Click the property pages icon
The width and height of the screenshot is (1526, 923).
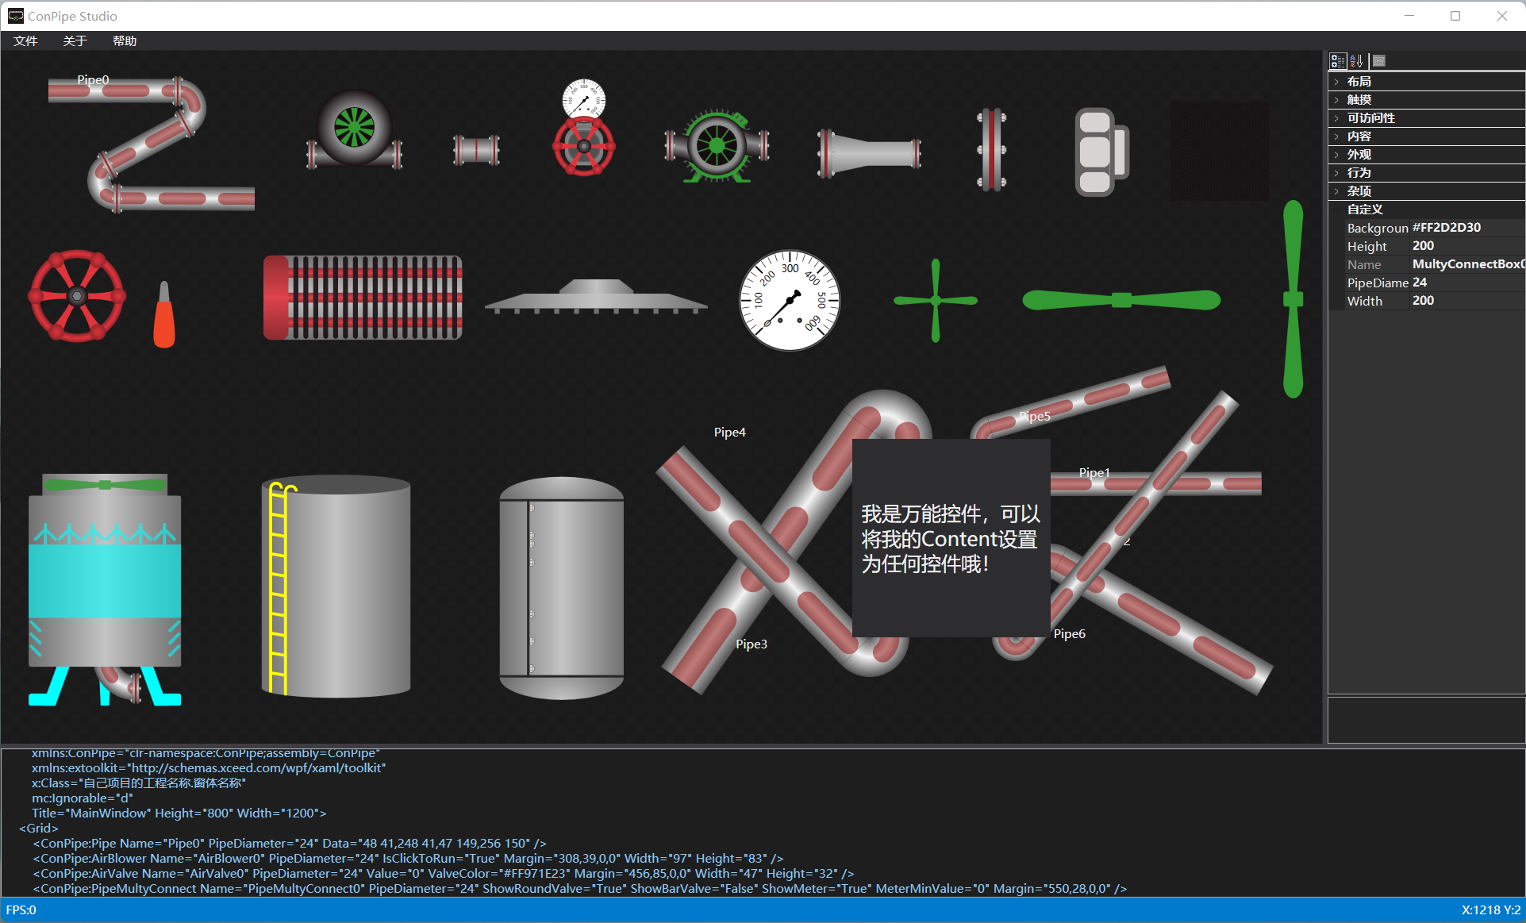point(1379,61)
